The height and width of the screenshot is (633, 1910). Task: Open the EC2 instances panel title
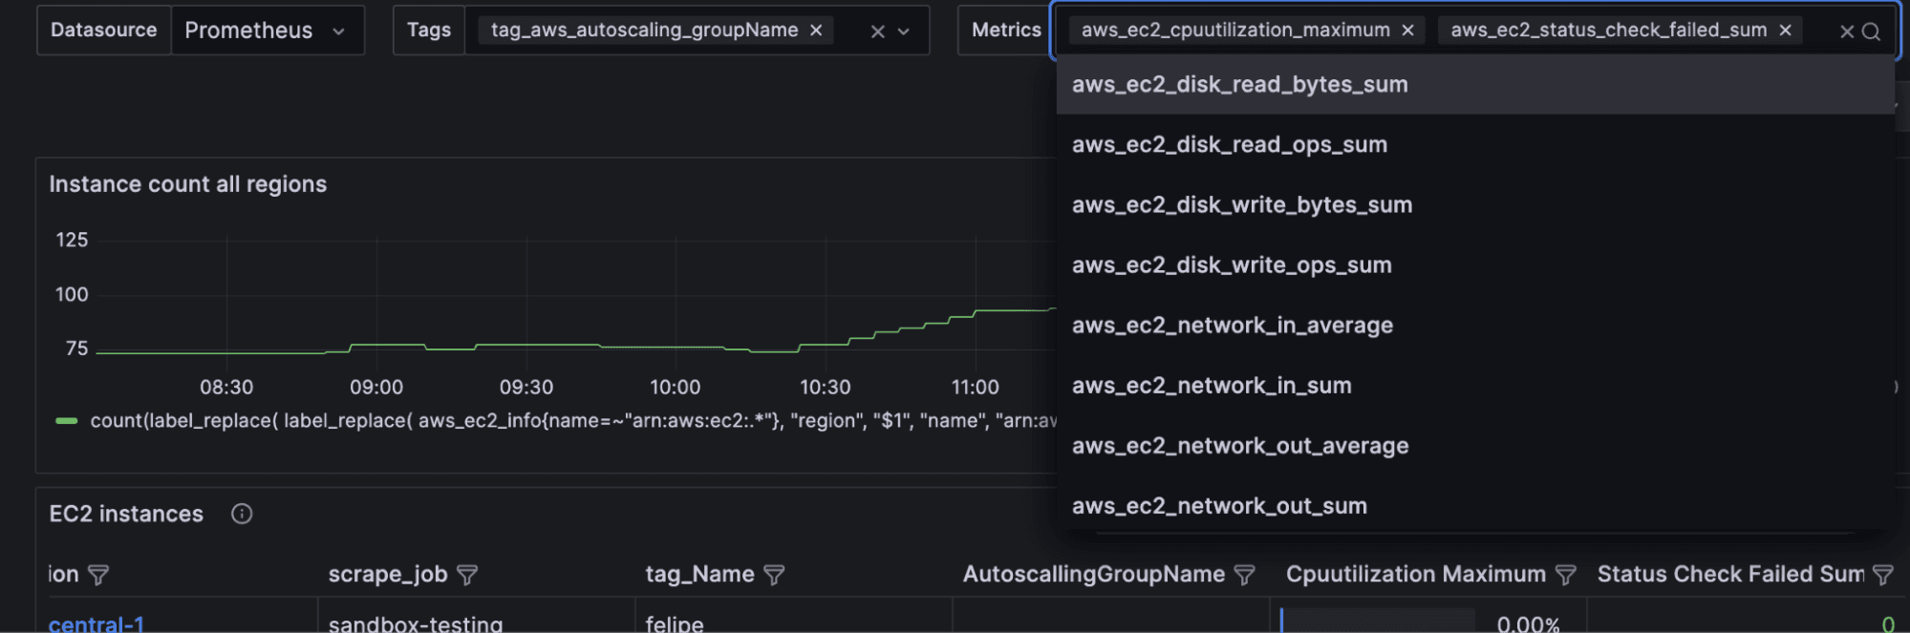(x=126, y=515)
